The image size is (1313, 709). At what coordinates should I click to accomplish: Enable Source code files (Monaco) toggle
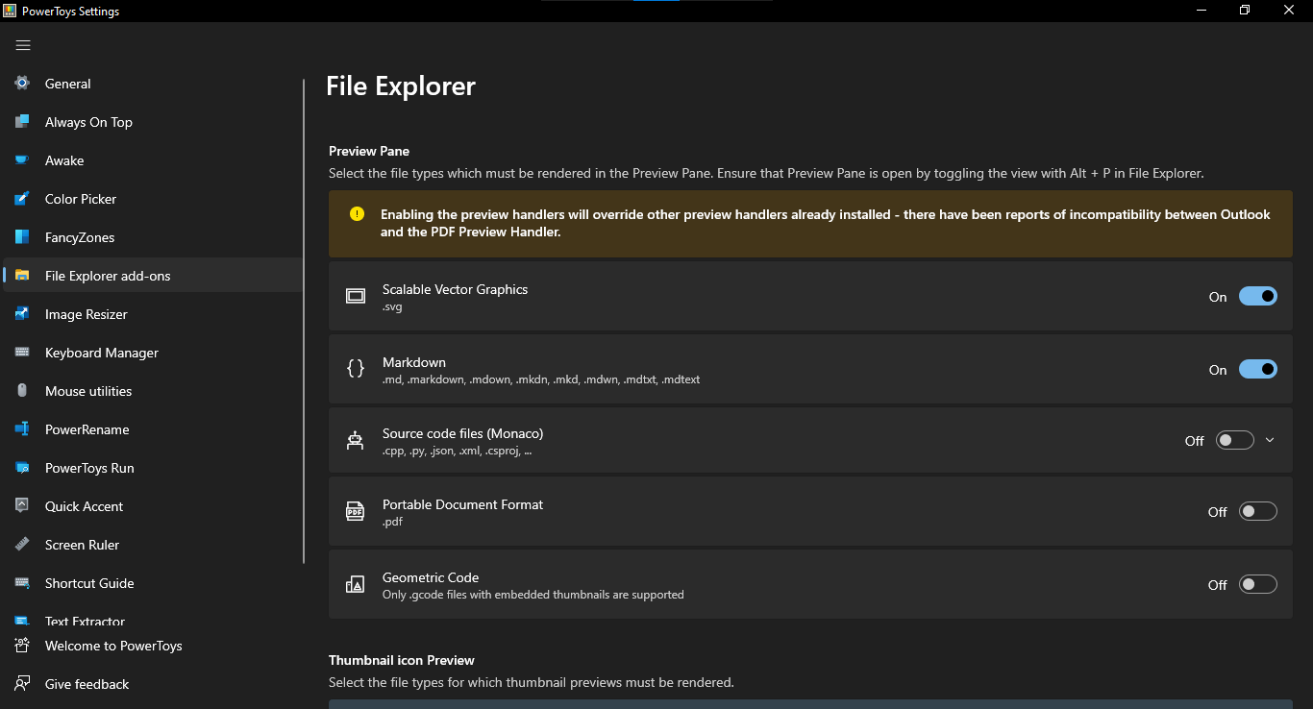(1235, 440)
